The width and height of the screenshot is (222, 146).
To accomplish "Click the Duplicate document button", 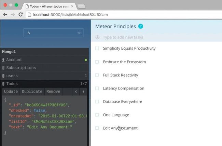I will (x=32, y=92).
